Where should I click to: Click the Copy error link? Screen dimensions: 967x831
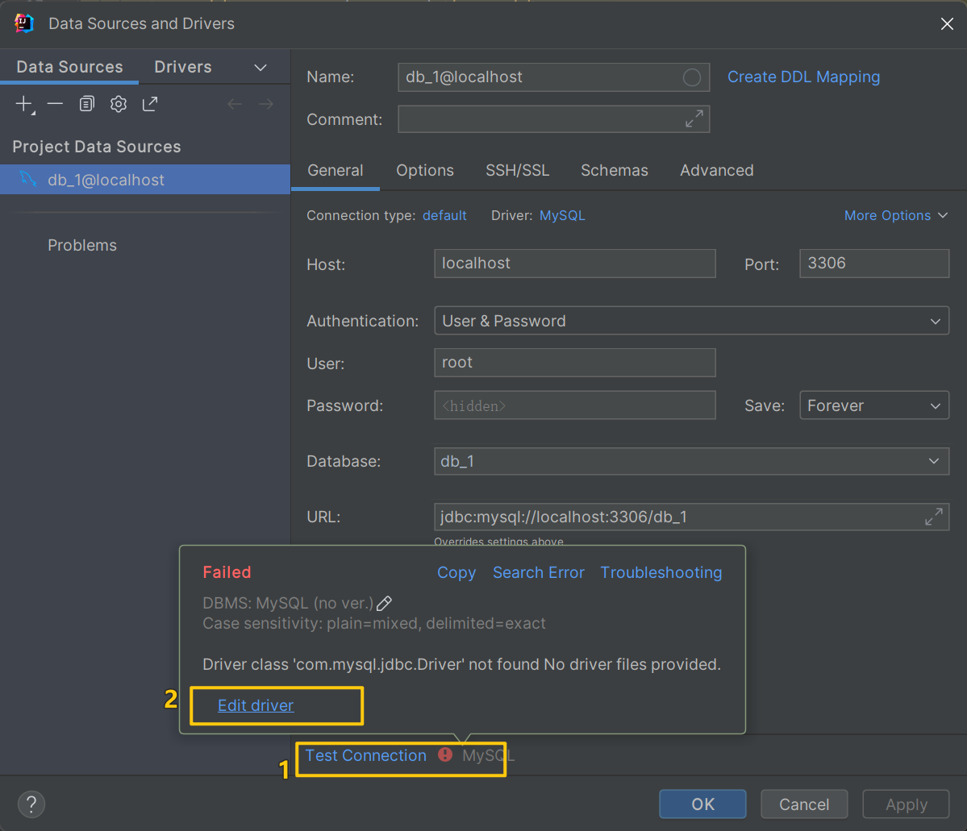click(456, 573)
